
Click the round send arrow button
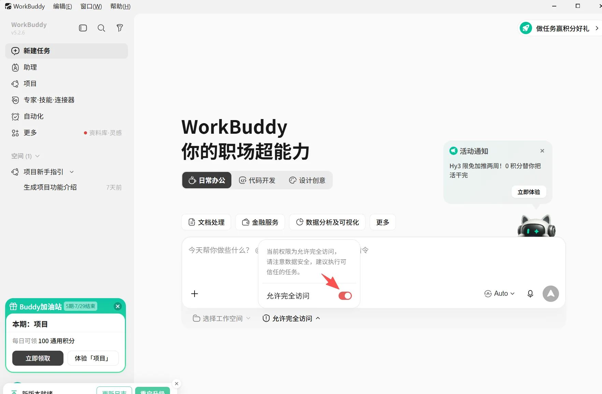coord(551,294)
